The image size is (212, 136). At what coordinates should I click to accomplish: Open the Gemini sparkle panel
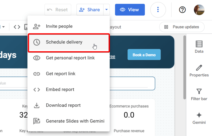(x=199, y=118)
